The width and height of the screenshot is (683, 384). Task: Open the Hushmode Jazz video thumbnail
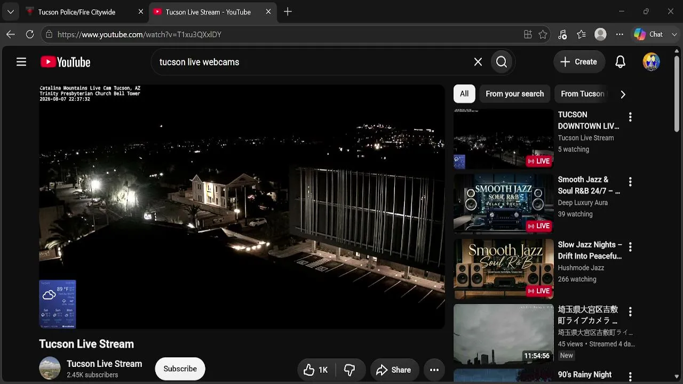pyautogui.click(x=504, y=268)
